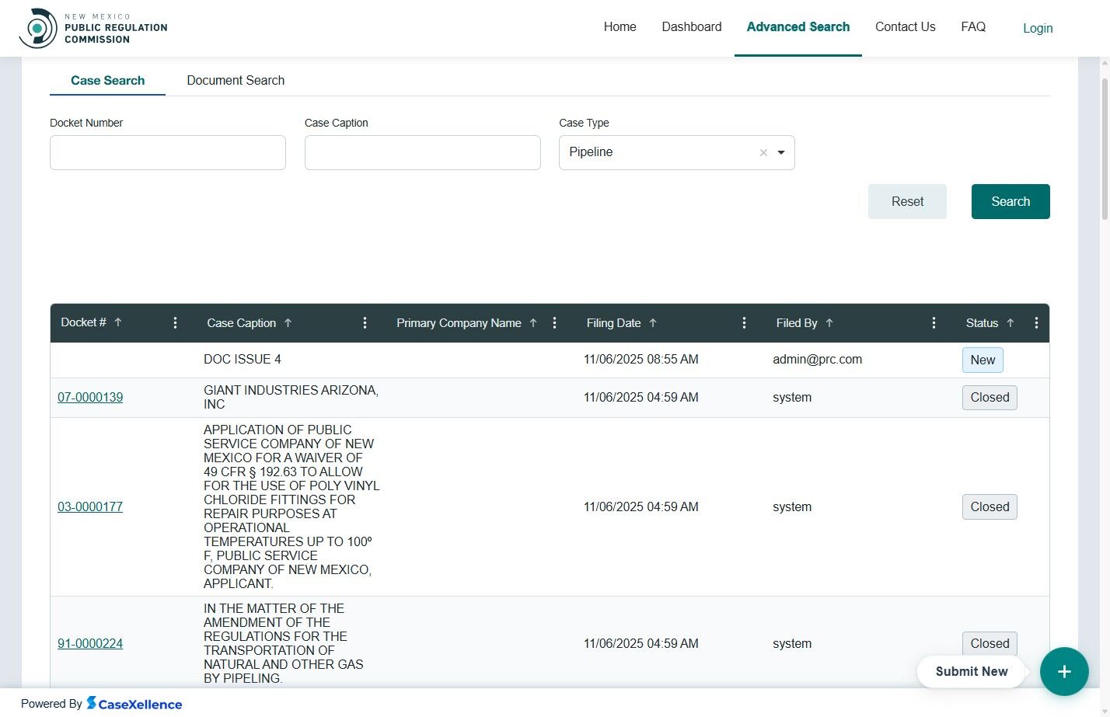Switch to the Document Search tab
The image size is (1110, 717).
click(x=236, y=81)
